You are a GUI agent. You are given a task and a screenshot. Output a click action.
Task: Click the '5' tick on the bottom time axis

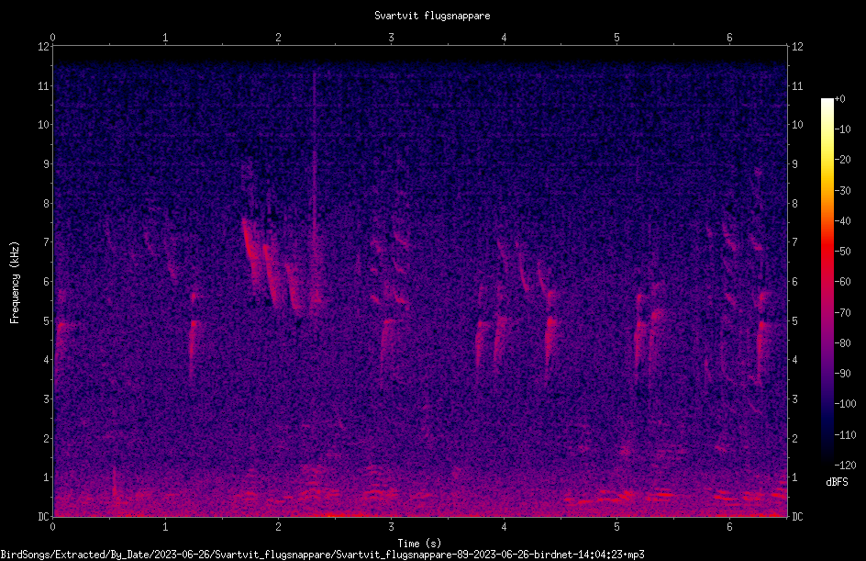coord(616,527)
